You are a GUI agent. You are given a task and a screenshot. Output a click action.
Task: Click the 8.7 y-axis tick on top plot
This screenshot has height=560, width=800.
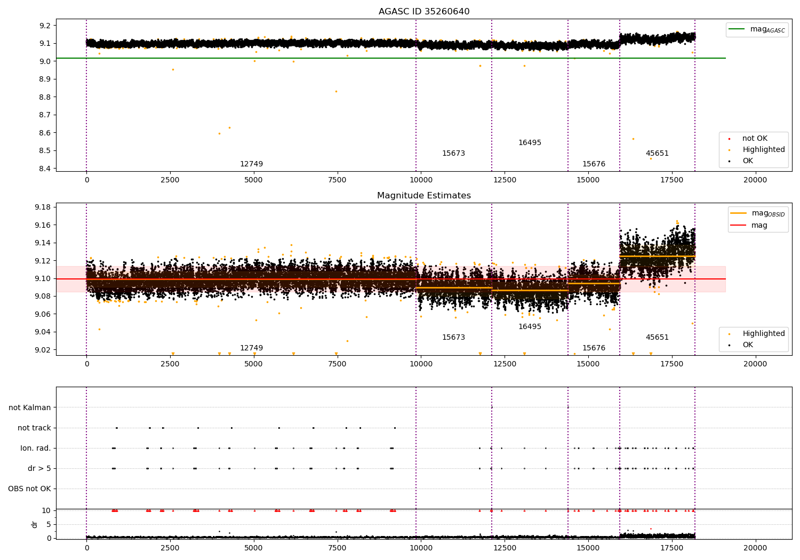coord(45,115)
